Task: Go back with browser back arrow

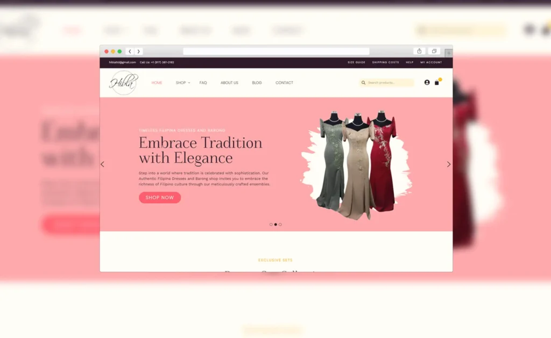Action: click(x=130, y=52)
